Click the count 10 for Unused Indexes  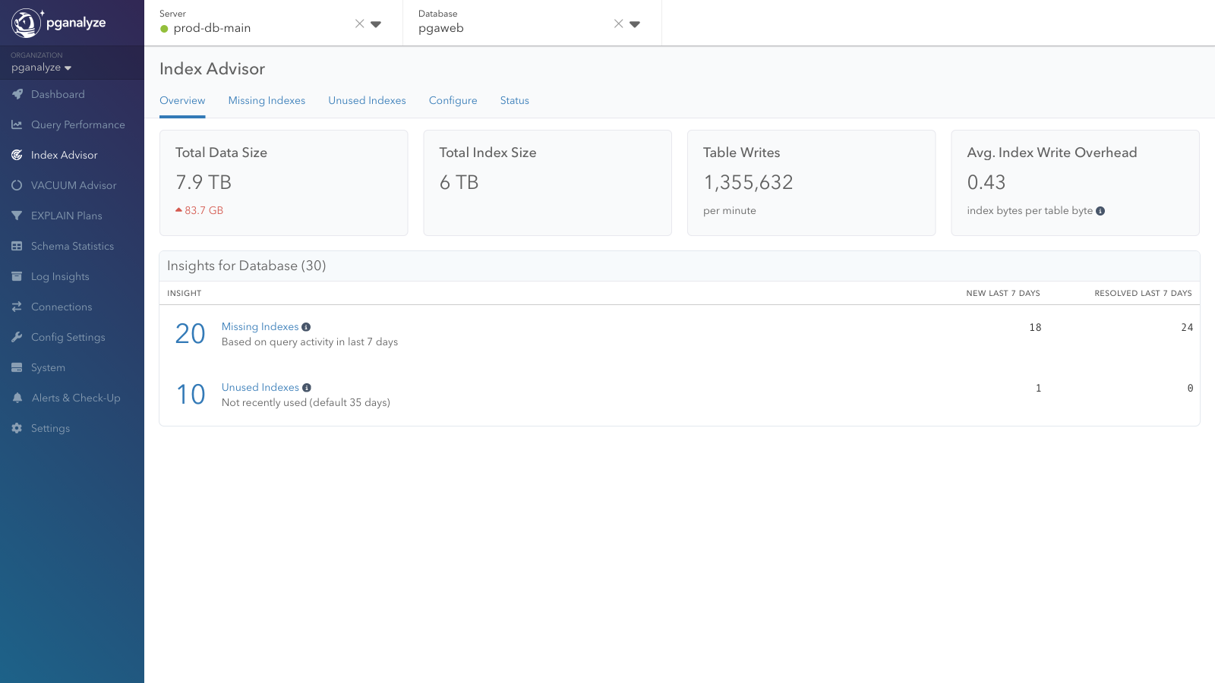pyautogui.click(x=191, y=395)
